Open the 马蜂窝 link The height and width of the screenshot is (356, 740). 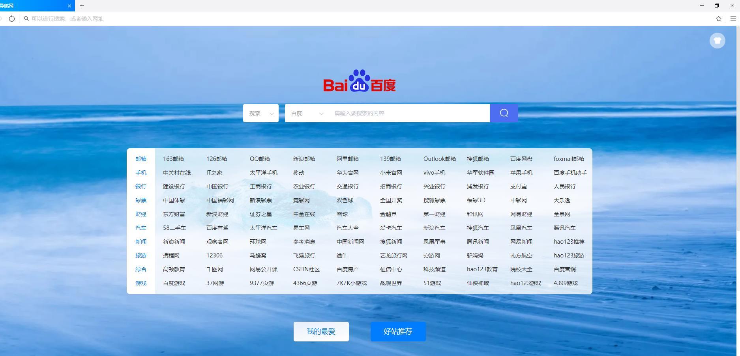point(258,255)
